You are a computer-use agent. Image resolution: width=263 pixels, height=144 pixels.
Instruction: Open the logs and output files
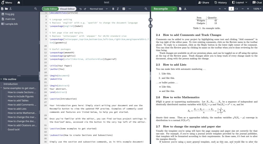pos(180,9)
